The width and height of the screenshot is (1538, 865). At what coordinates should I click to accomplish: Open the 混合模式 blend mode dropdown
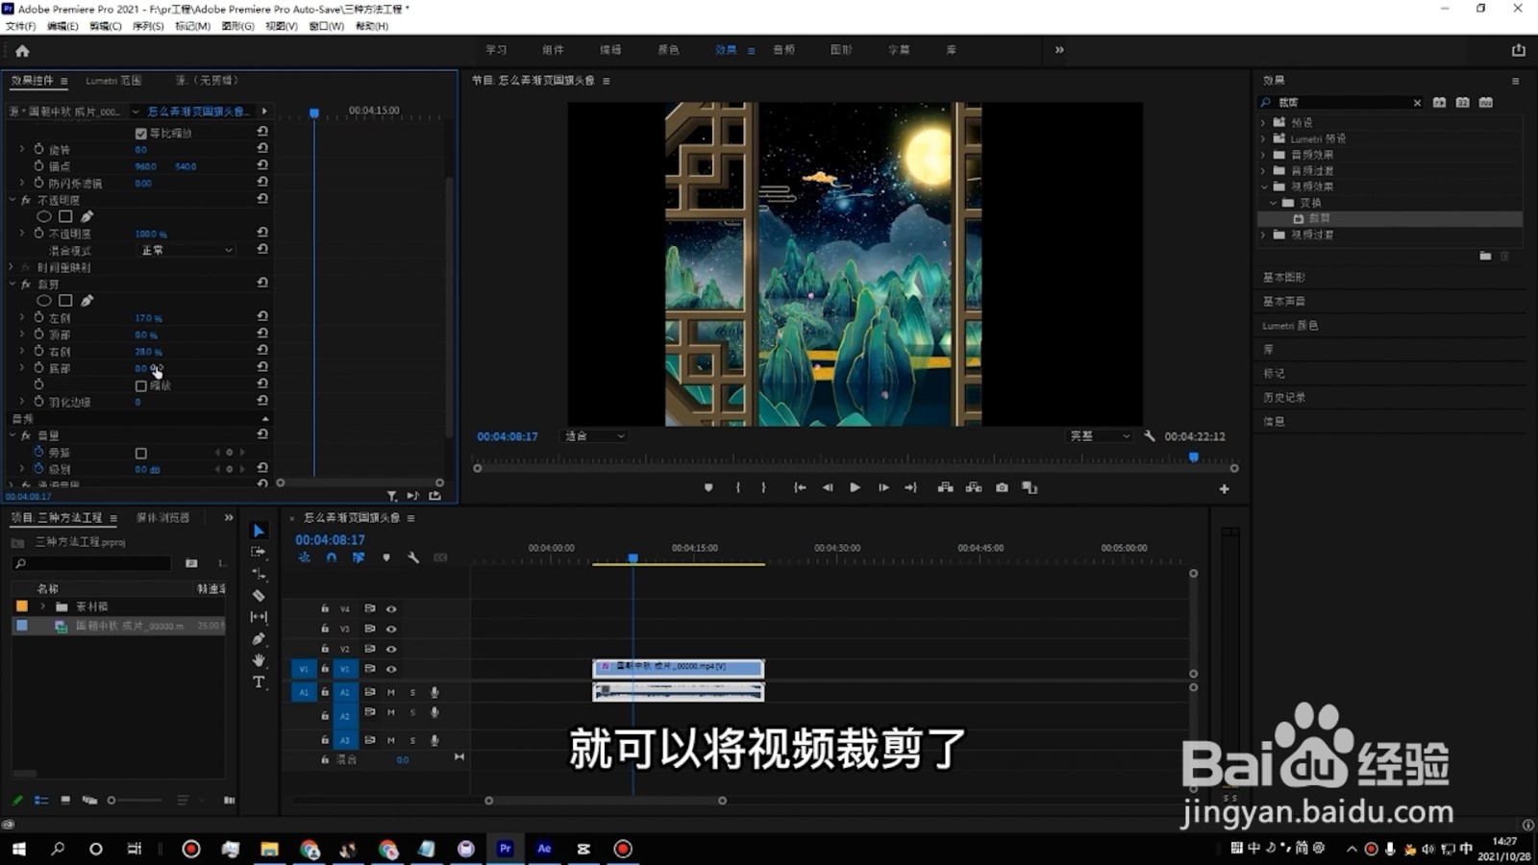click(x=186, y=250)
